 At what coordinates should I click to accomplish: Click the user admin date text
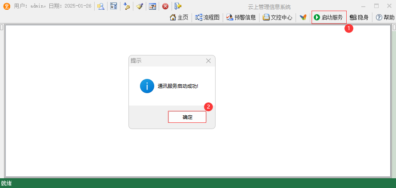52,6
